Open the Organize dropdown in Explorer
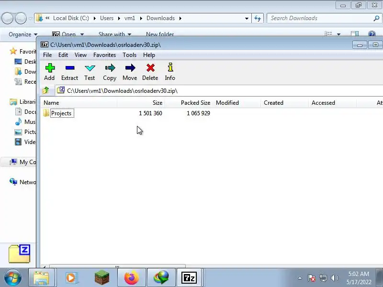This screenshot has width=383, height=287. (x=23, y=34)
